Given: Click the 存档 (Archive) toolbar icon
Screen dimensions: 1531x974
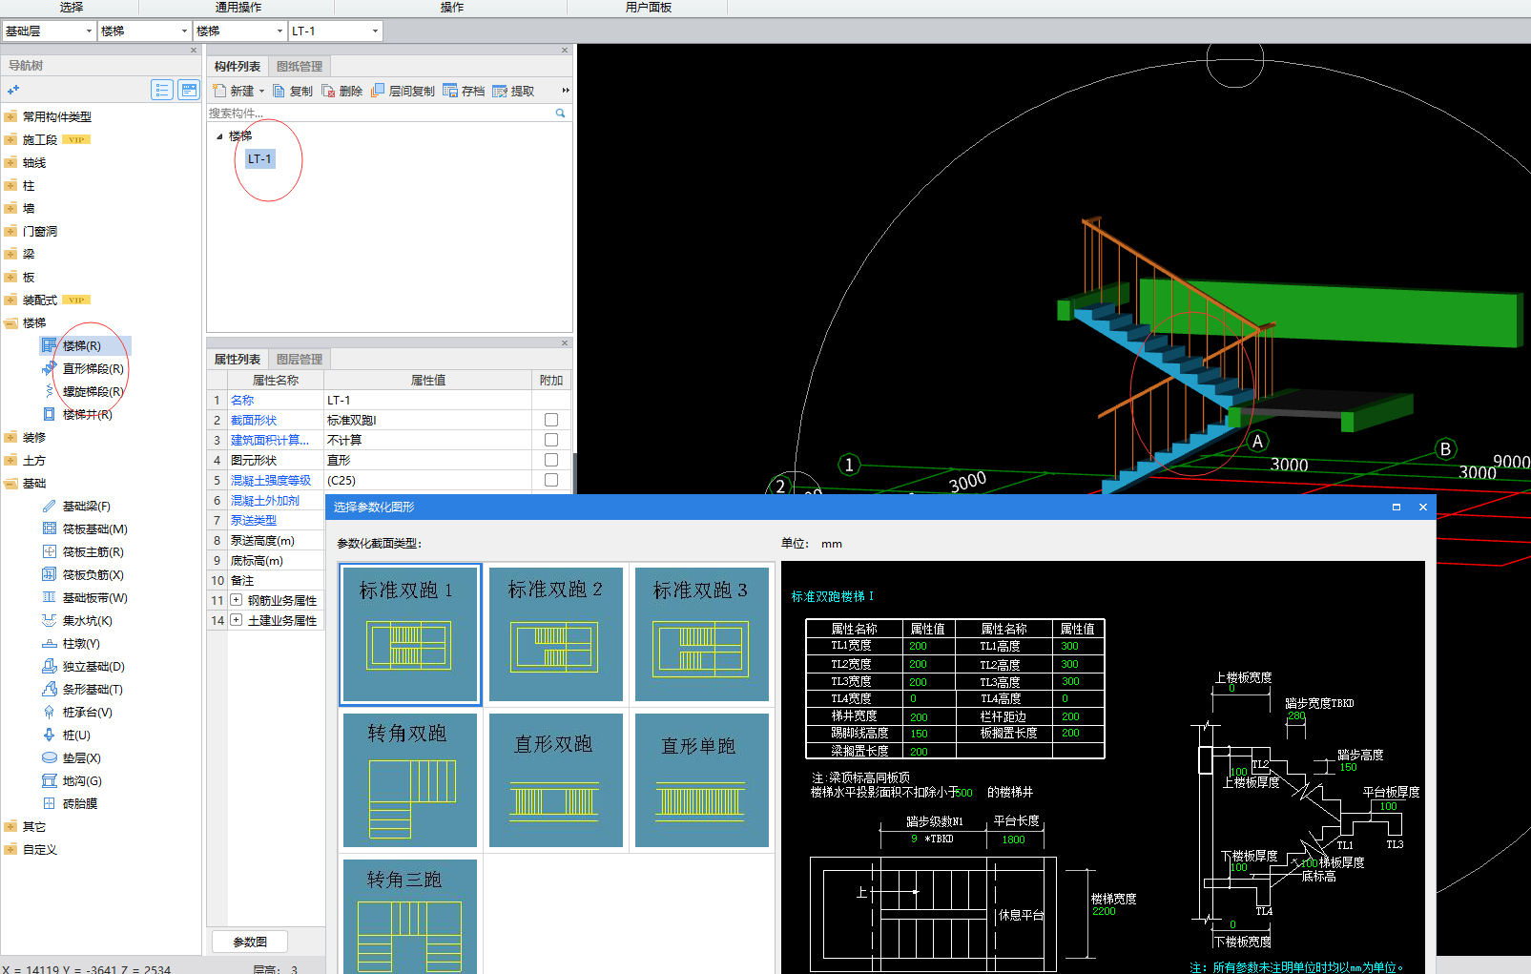Looking at the screenshot, I should coord(450,91).
